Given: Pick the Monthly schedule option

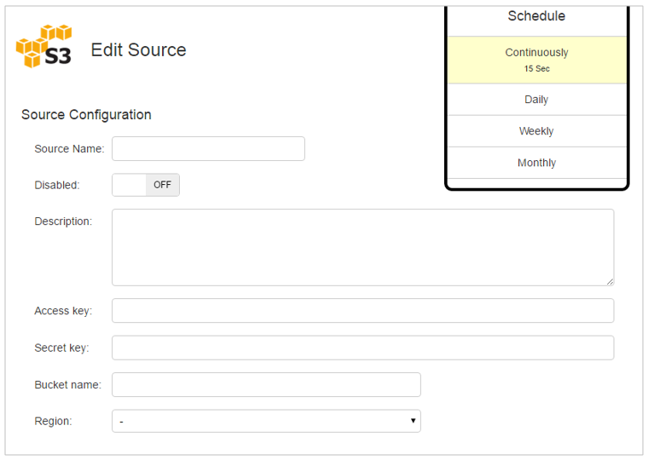Looking at the screenshot, I should (x=537, y=163).
